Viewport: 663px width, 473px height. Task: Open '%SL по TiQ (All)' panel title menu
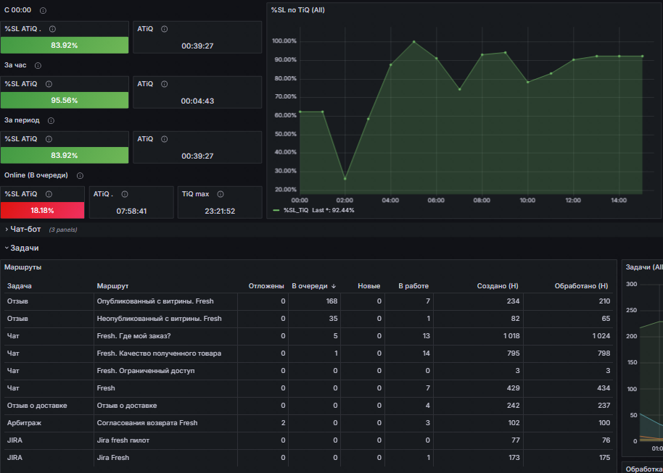pyautogui.click(x=297, y=10)
